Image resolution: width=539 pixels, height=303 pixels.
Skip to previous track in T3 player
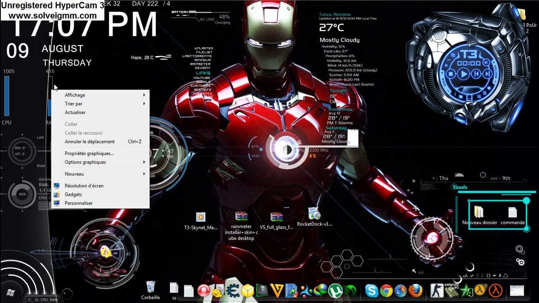pyautogui.click(x=476, y=74)
